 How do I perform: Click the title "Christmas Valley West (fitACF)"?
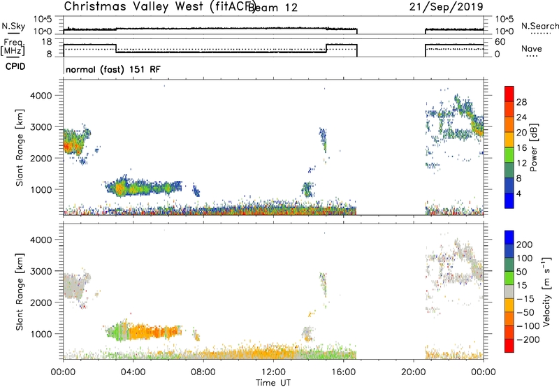pyautogui.click(x=159, y=6)
